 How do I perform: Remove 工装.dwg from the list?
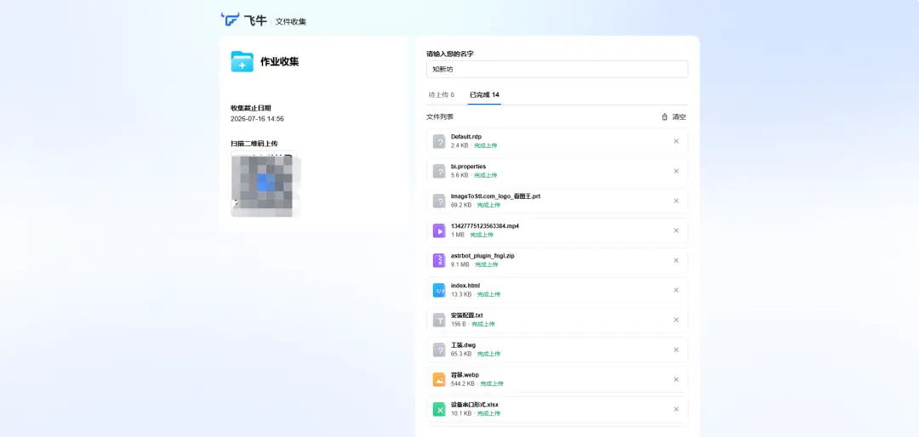676,349
